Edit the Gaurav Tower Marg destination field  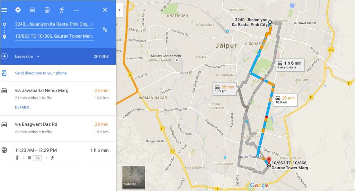click(54, 36)
